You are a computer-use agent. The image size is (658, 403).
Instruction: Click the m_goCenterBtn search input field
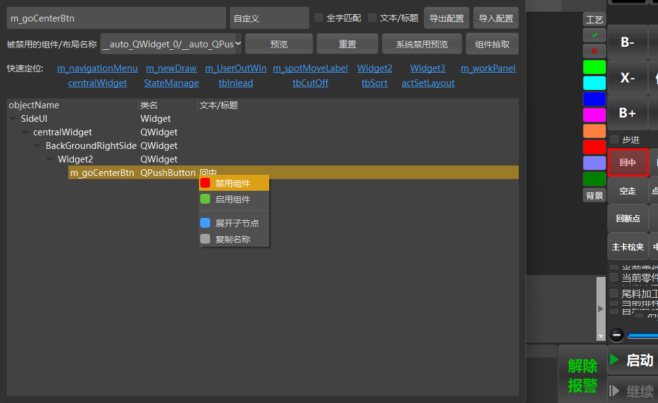[x=116, y=18]
